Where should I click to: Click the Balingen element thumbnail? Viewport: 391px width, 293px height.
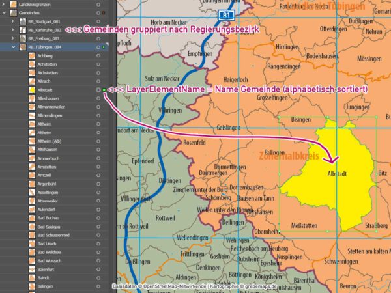[32, 286]
